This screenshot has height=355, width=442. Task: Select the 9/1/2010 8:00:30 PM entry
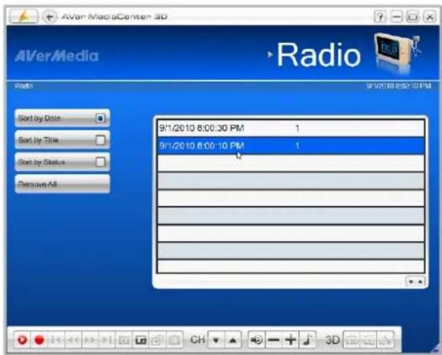tap(291, 128)
